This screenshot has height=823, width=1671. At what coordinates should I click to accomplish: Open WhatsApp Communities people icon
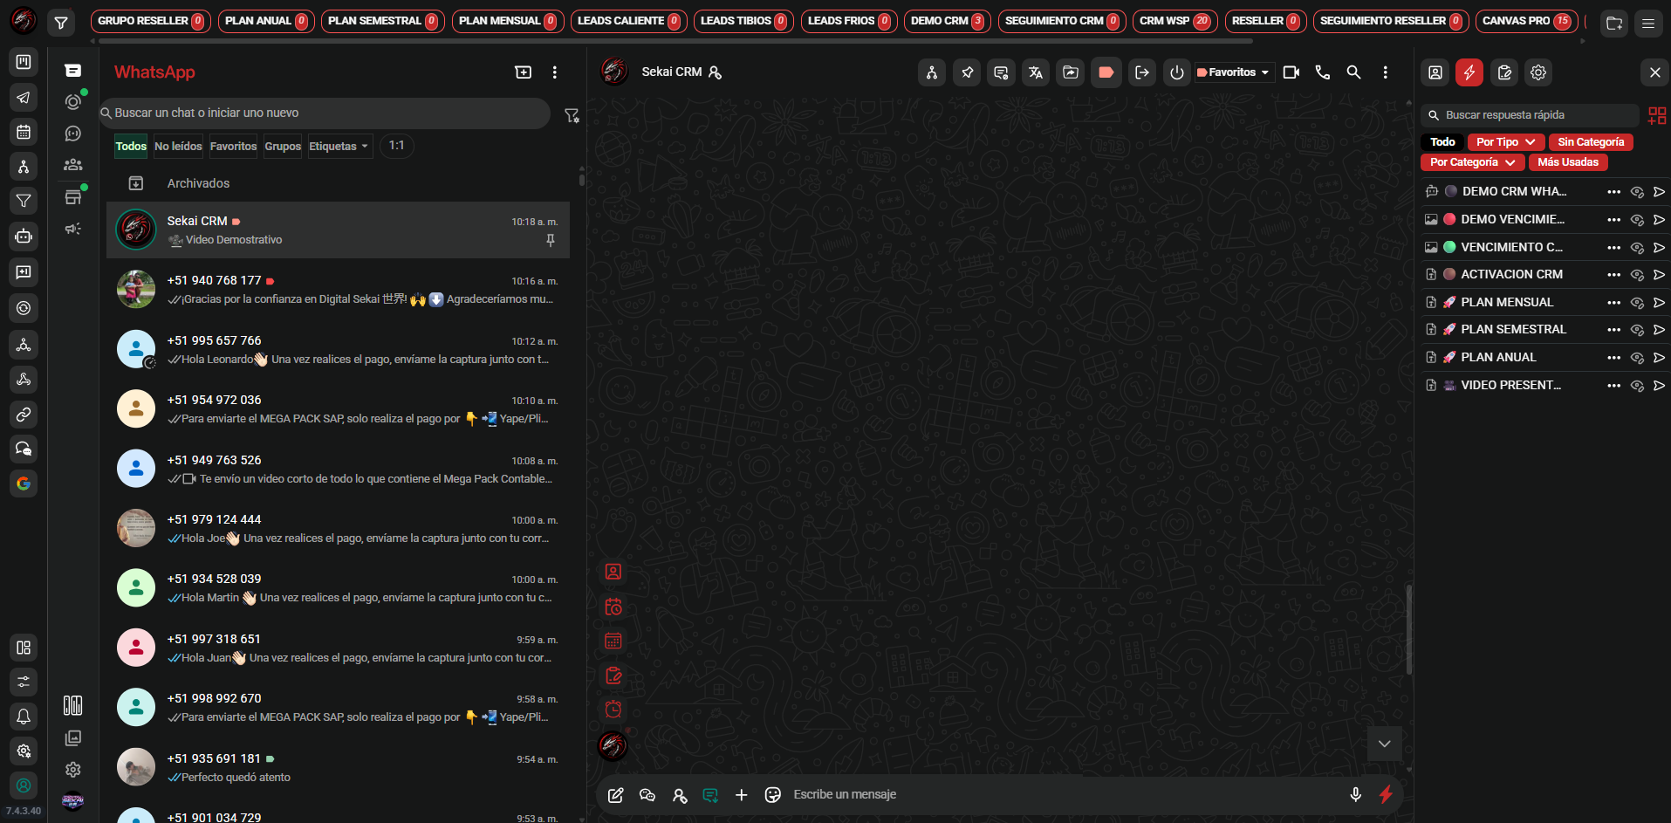[x=73, y=165]
